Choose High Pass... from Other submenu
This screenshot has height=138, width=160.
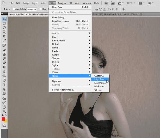tap(100, 79)
